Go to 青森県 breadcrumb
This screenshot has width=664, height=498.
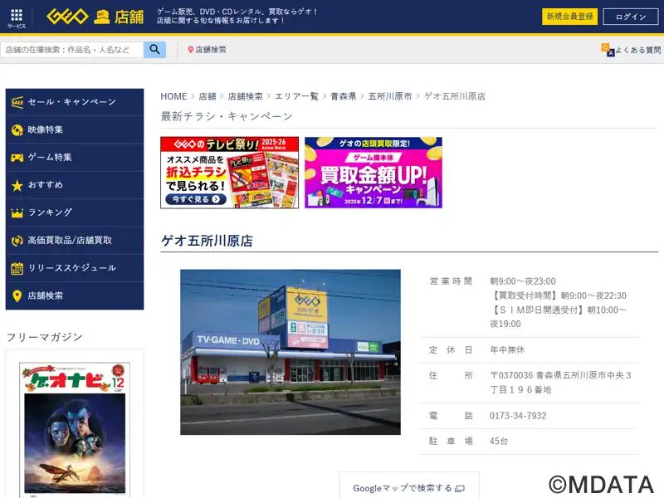coord(343,96)
